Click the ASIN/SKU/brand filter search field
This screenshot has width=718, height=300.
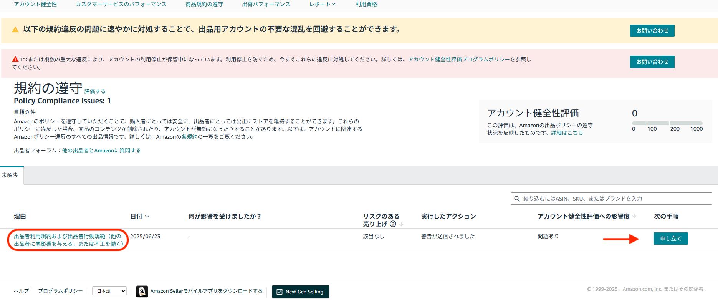point(611,199)
